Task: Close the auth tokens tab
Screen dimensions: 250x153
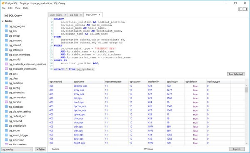Action: point(65,15)
